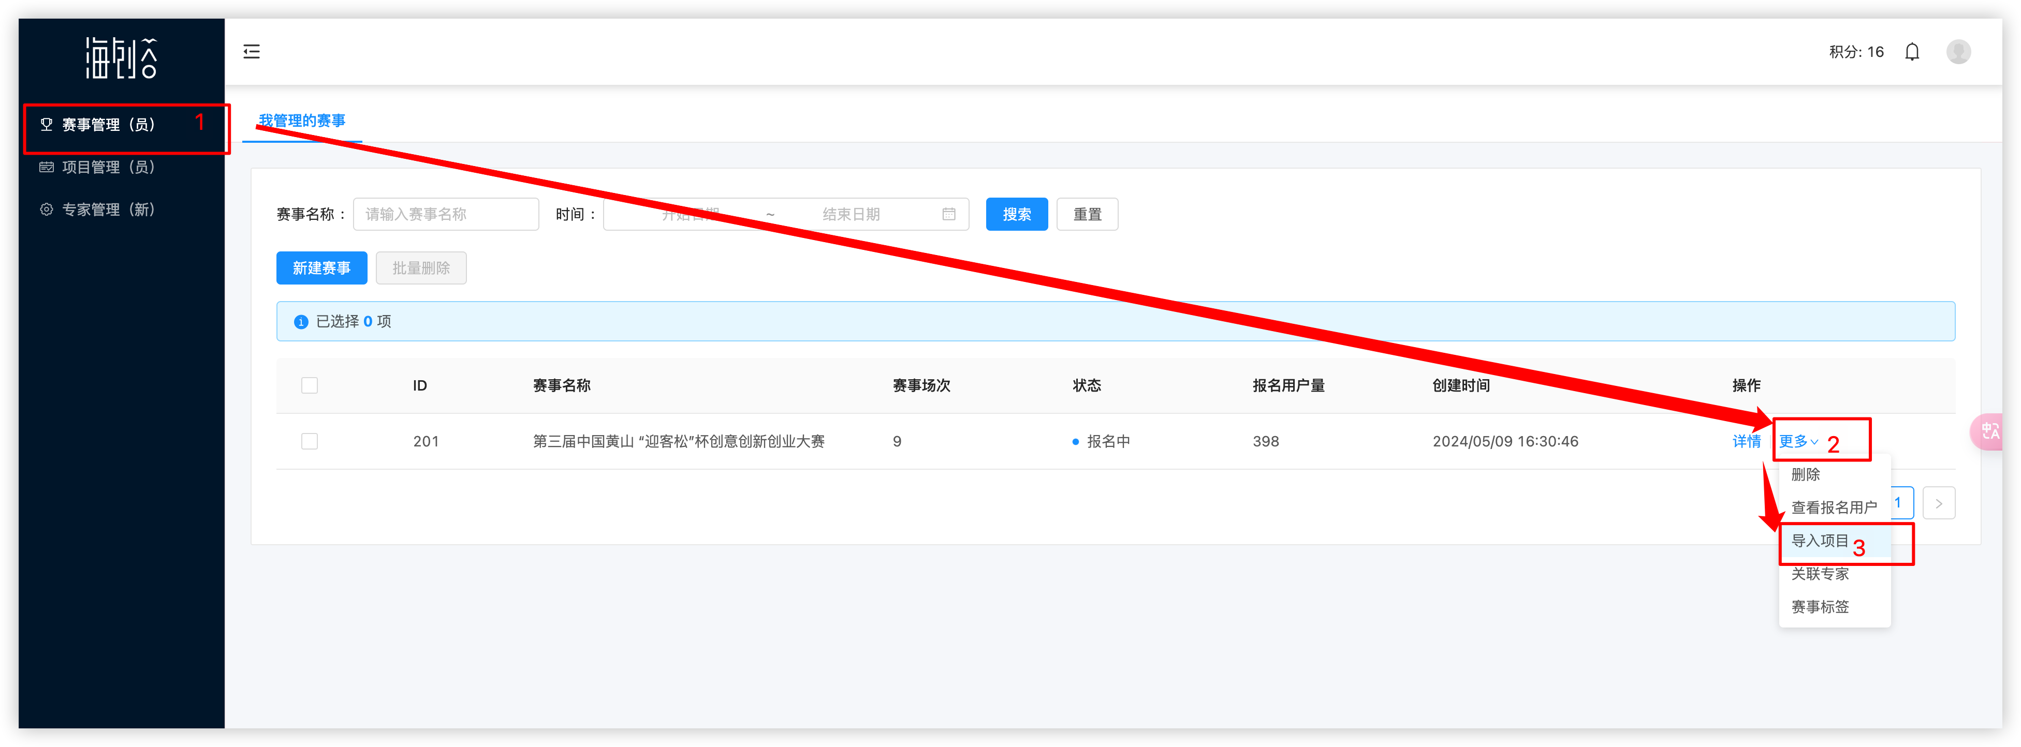
Task: Click the trophy icon for 赛事管理
Action: 46,125
